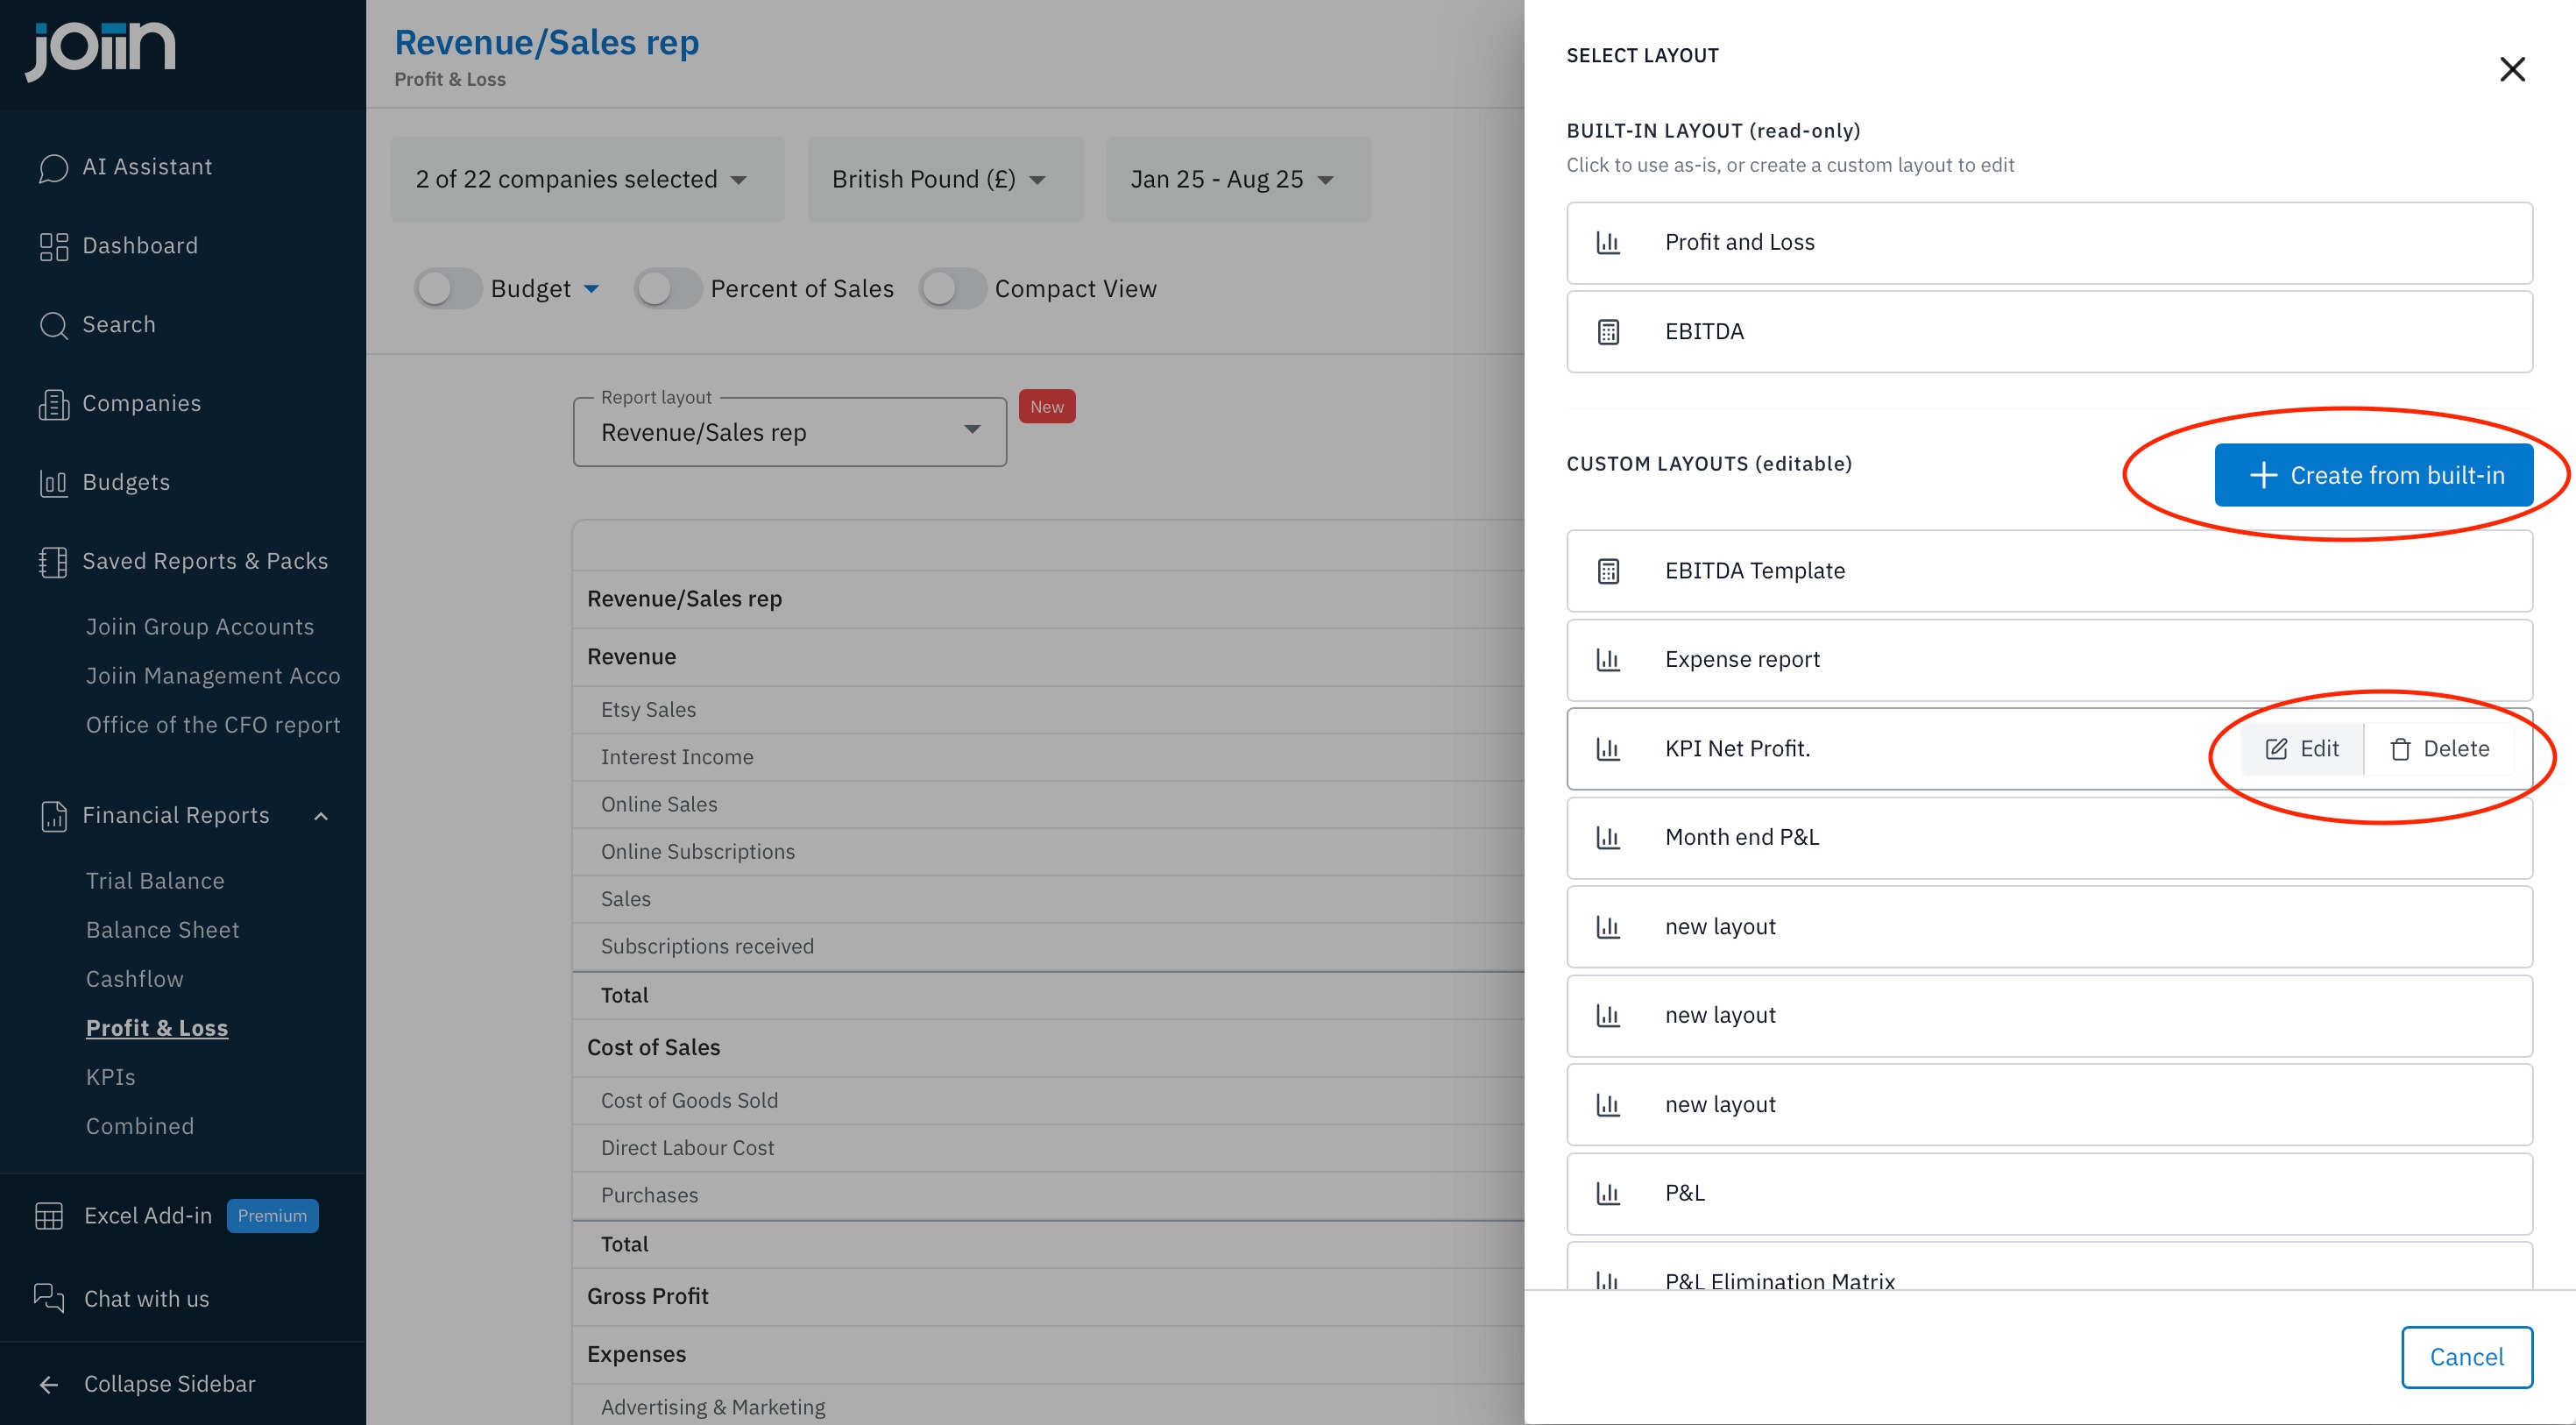2576x1425 pixels.
Task: Select the Expense report custom layout
Action: pos(2049,660)
